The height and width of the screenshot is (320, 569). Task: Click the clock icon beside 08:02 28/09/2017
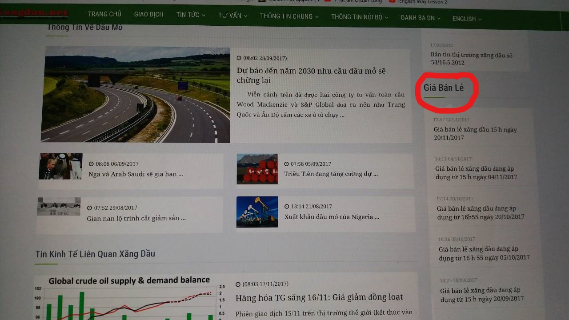pyautogui.click(x=239, y=58)
